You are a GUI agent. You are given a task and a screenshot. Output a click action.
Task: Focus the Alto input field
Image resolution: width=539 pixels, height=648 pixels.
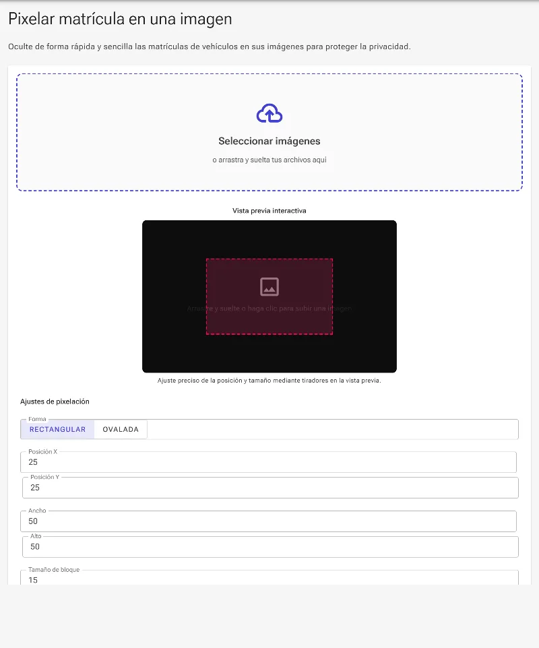coord(270,547)
